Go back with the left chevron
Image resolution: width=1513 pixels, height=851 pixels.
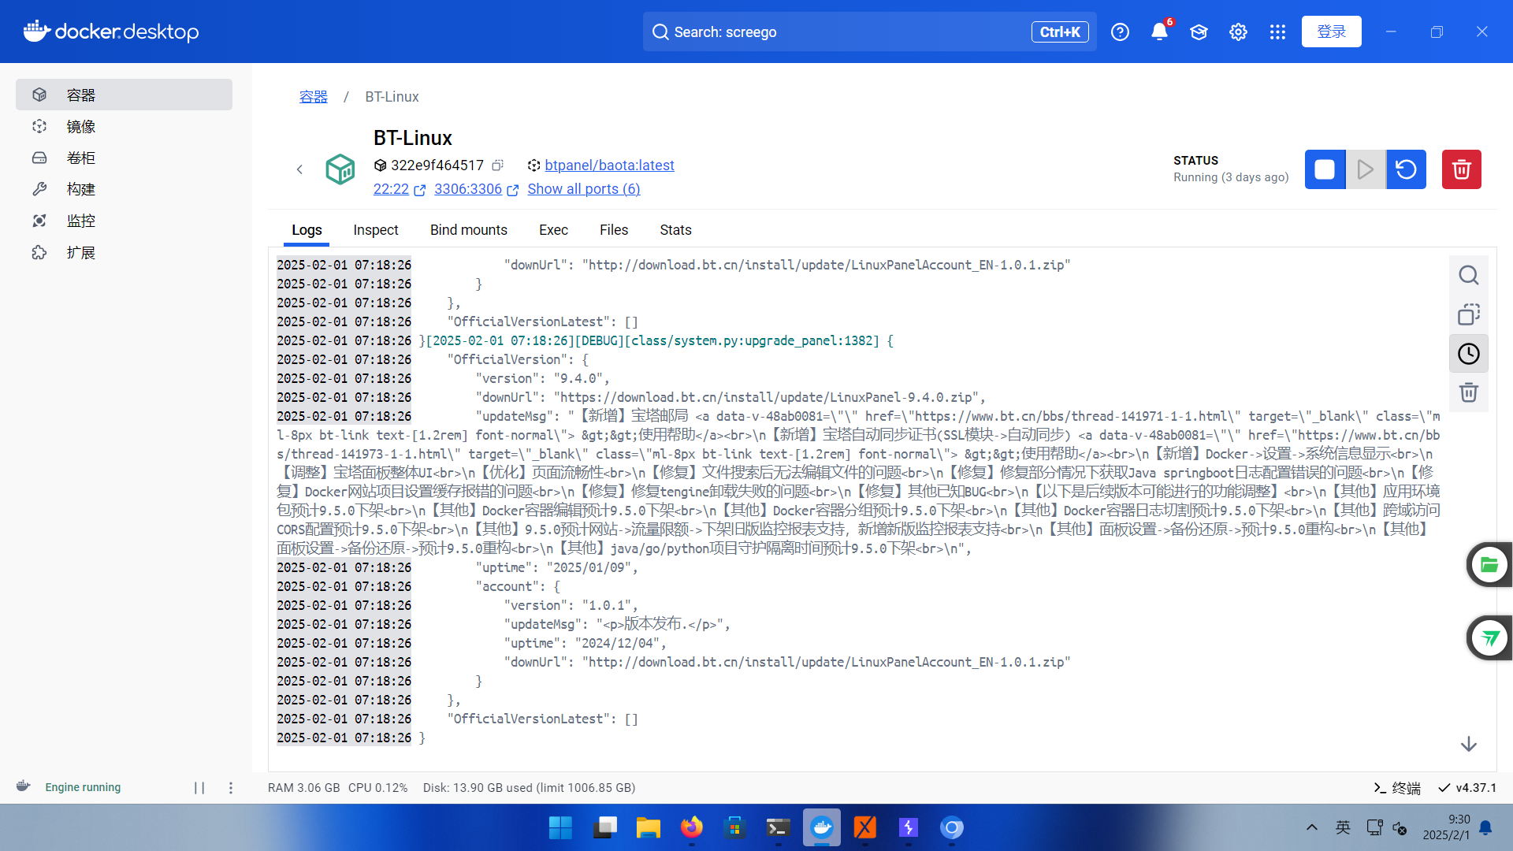[x=299, y=169]
